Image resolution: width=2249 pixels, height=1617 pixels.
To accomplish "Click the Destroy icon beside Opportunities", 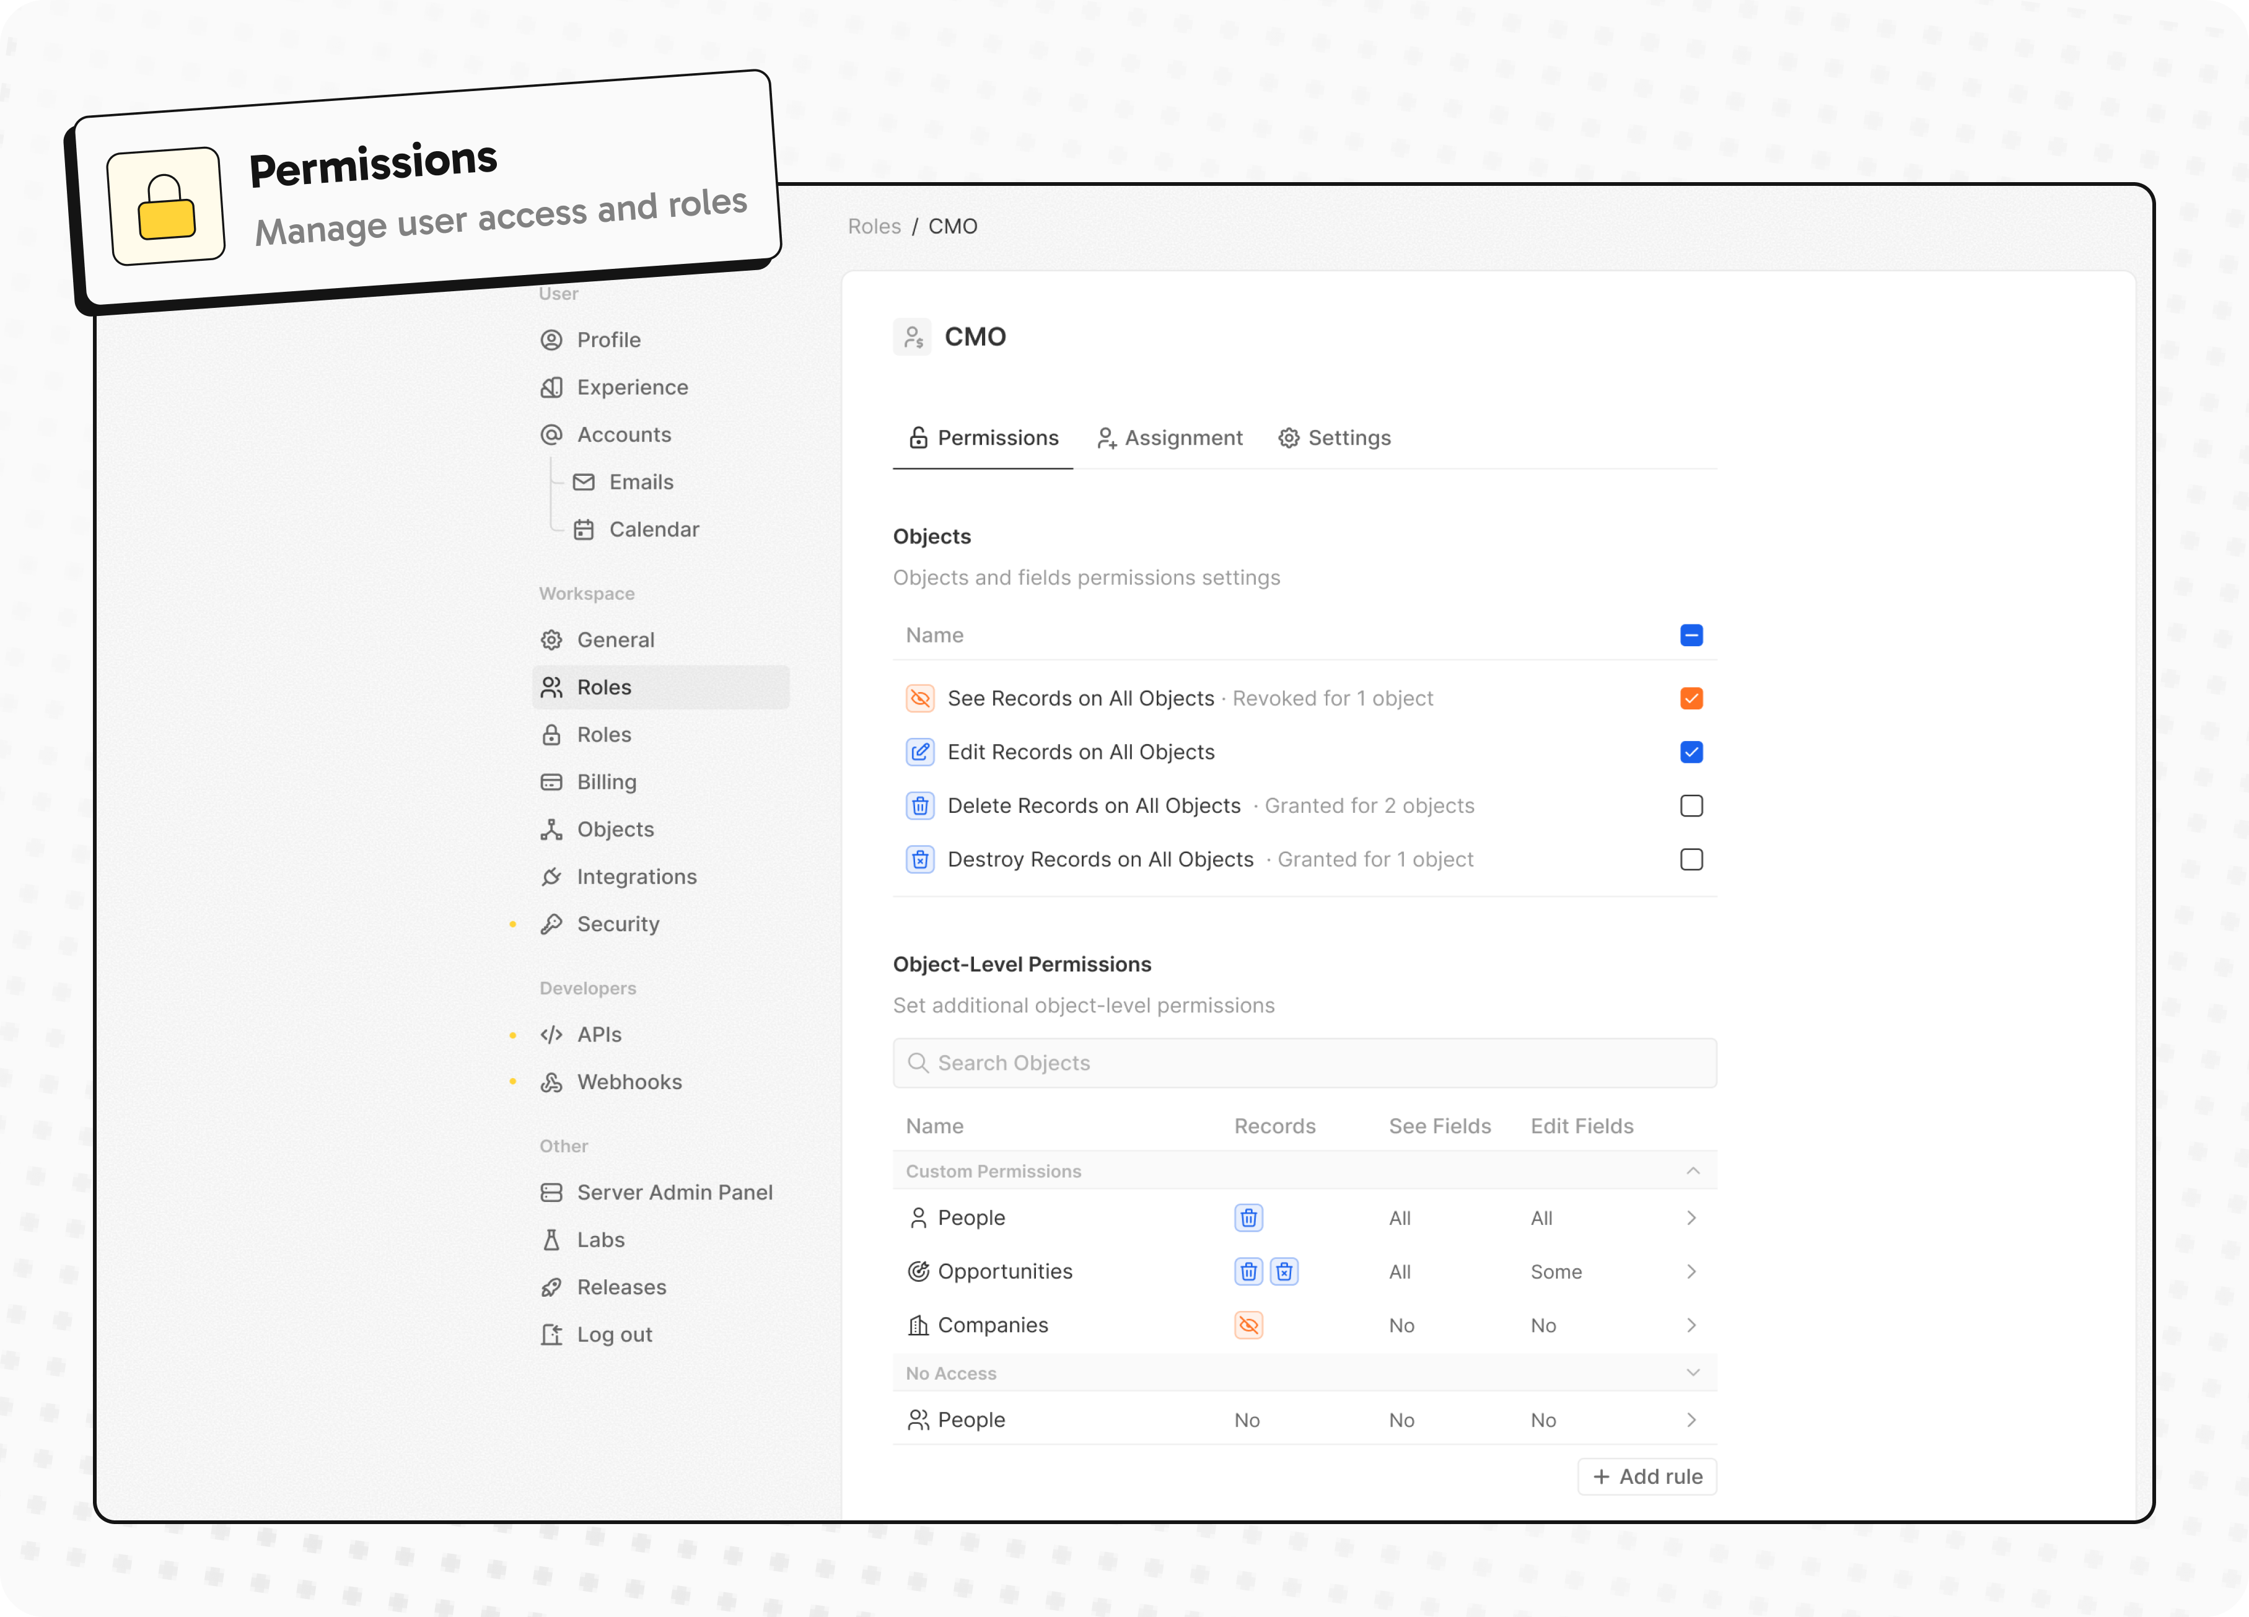I will point(1284,1271).
